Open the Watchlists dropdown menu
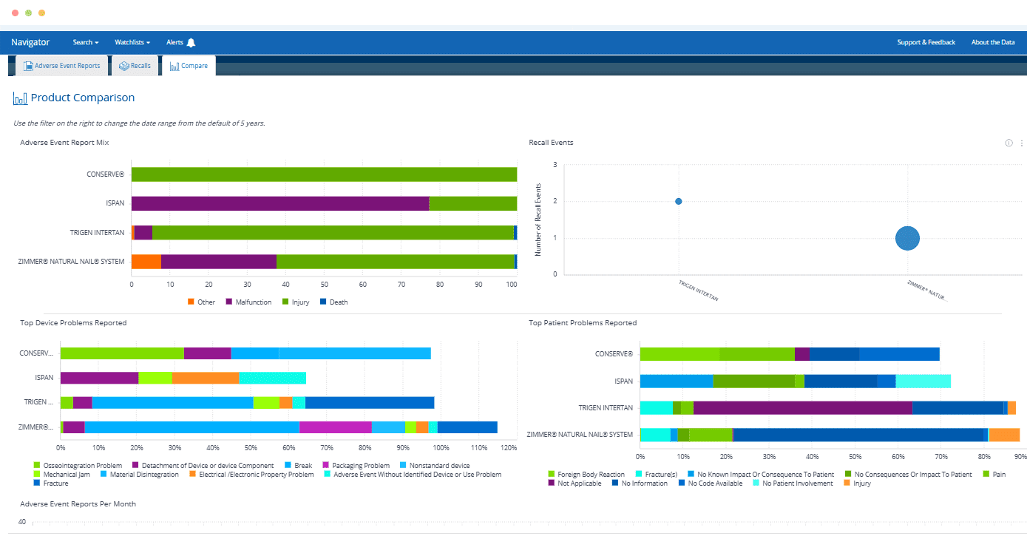 coord(132,43)
